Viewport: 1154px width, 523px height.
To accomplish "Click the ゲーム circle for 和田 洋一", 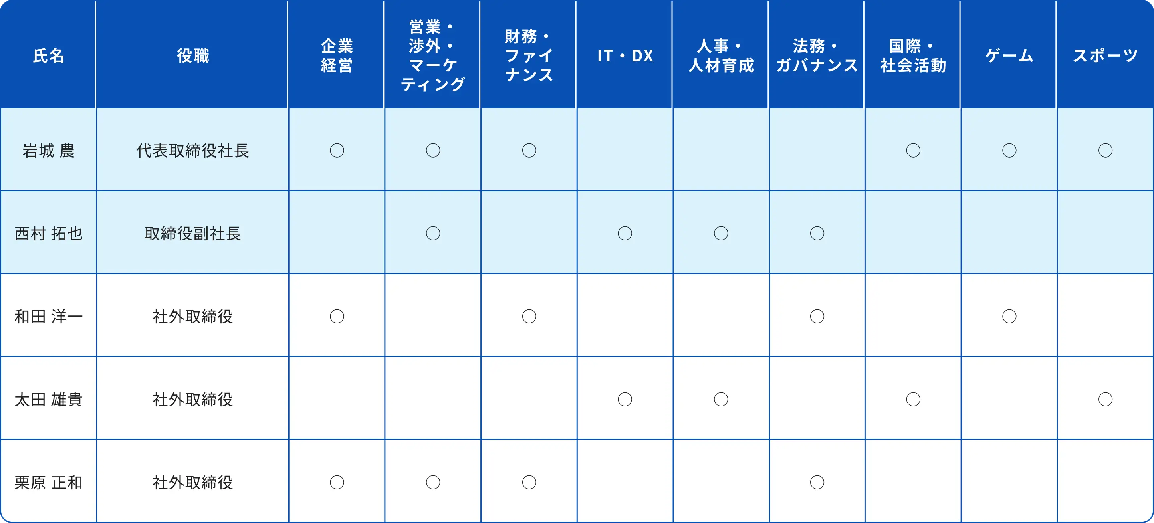I will (x=1009, y=316).
